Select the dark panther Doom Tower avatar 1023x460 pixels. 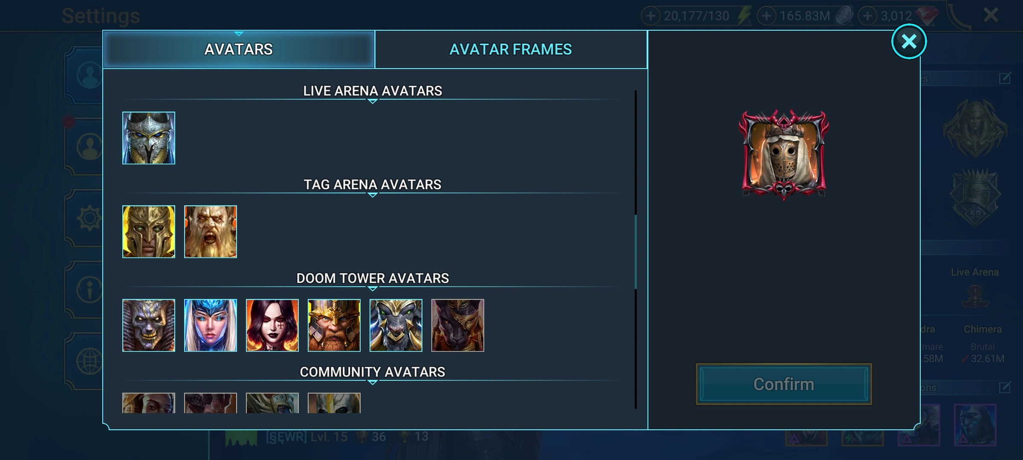[x=458, y=325]
